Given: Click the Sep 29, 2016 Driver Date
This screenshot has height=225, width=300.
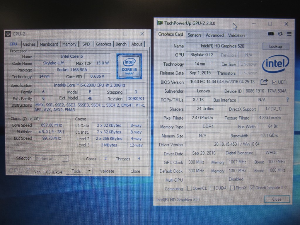Looking at the screenshot, I should point(204,153).
